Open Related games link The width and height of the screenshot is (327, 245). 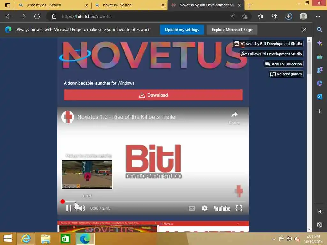coord(286,74)
